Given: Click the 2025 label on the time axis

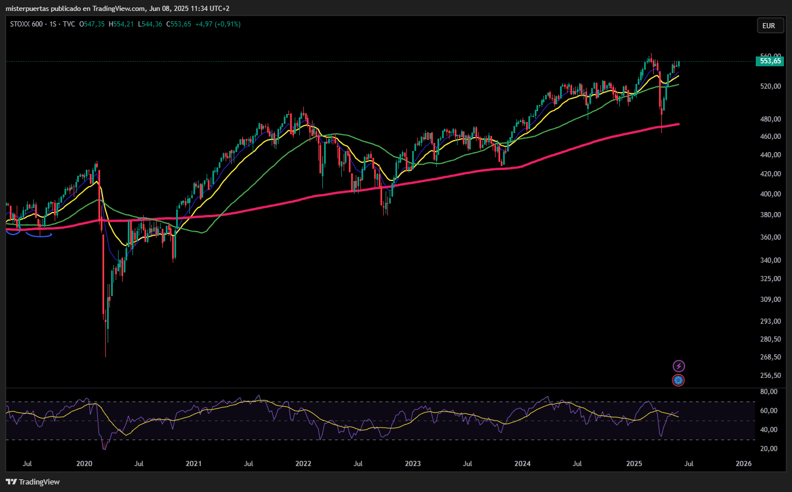Looking at the screenshot, I should pos(634,464).
